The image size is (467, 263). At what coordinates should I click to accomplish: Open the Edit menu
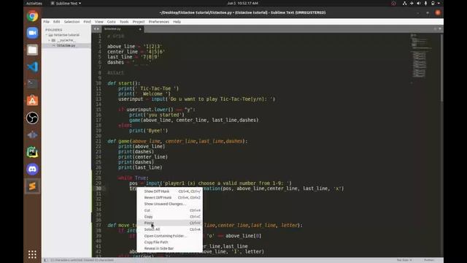coord(57,22)
